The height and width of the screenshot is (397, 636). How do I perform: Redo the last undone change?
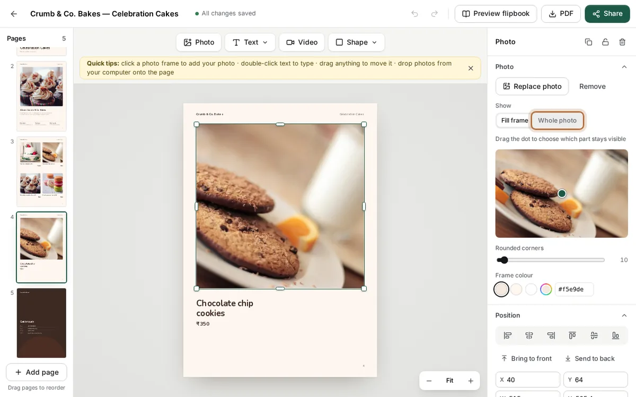[435, 14]
